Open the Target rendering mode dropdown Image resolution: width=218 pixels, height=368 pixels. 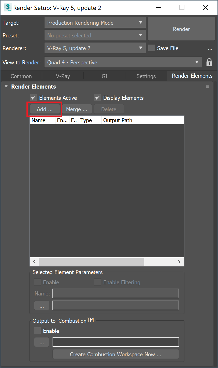tap(95, 23)
